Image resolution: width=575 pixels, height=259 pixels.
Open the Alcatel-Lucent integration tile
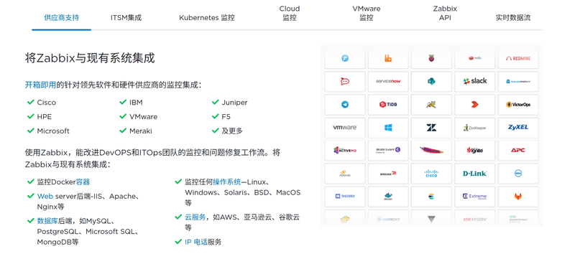tap(388, 151)
